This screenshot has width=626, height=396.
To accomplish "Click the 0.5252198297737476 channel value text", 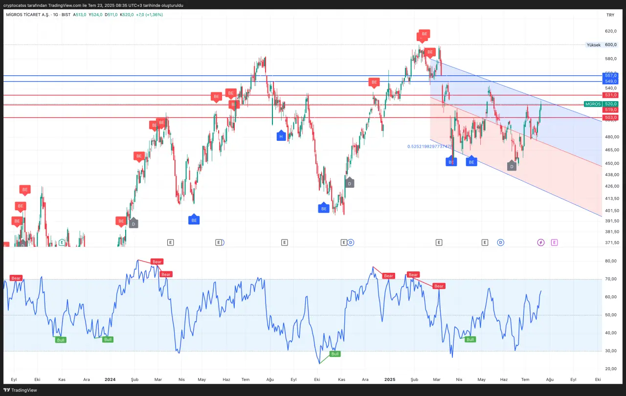I will pos(429,146).
